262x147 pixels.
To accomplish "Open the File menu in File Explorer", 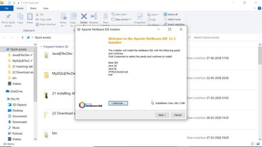I will coord(7,8).
